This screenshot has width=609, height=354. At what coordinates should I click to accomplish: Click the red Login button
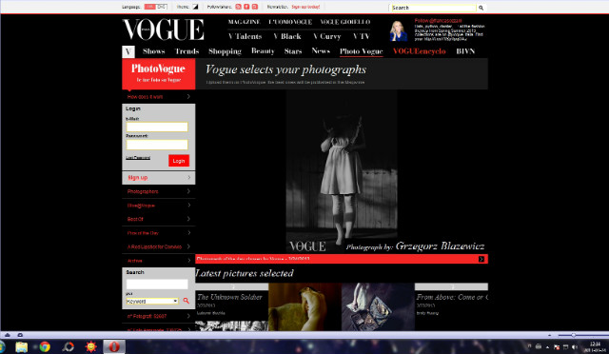click(179, 161)
